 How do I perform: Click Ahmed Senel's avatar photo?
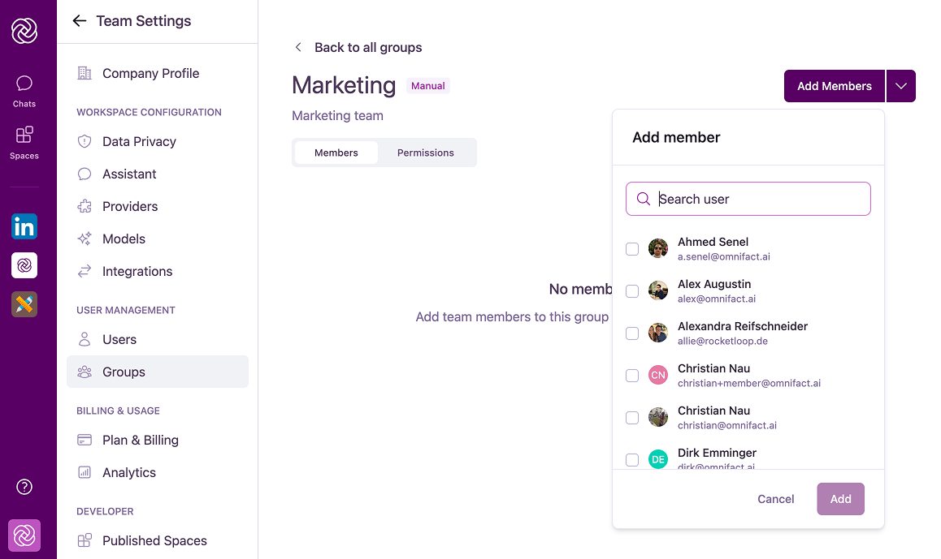click(658, 248)
